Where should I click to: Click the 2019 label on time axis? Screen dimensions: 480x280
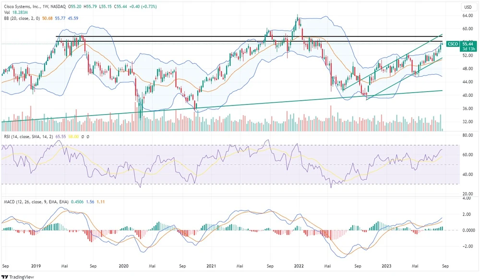pos(36,265)
